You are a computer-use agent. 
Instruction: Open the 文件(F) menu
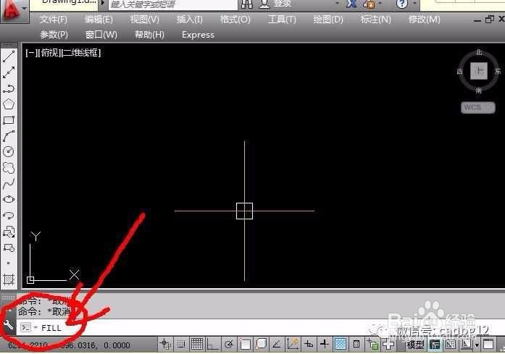54,20
